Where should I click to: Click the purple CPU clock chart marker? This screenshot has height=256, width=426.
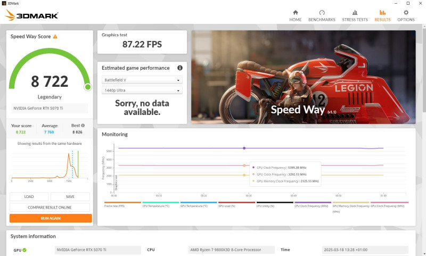(244, 148)
